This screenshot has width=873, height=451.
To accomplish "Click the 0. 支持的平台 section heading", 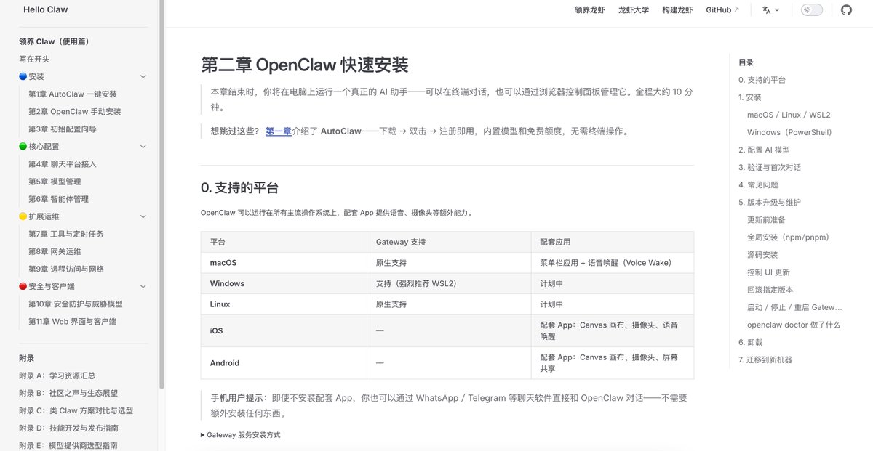I will (x=239, y=188).
